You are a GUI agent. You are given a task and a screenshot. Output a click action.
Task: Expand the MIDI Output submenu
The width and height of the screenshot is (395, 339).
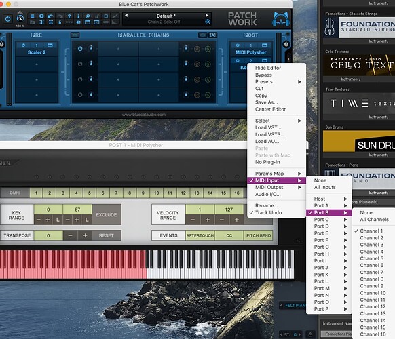tap(276, 187)
